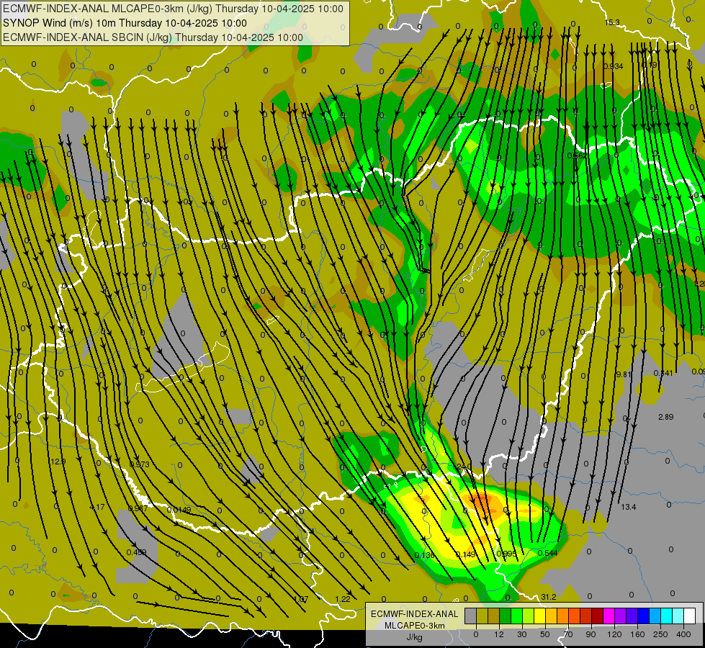
Task: Click the legend tick value 250
Action: pyautogui.click(x=660, y=634)
